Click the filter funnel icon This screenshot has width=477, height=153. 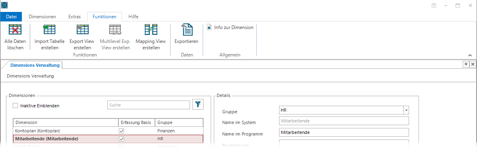198,105
